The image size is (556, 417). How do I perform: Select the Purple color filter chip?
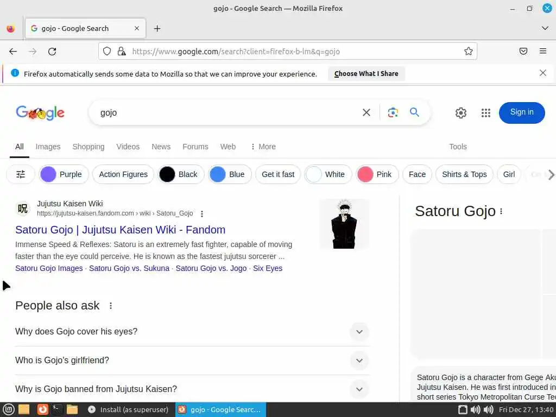tap(64, 174)
